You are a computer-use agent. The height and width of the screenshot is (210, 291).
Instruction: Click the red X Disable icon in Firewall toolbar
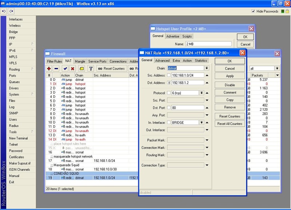[72, 68]
